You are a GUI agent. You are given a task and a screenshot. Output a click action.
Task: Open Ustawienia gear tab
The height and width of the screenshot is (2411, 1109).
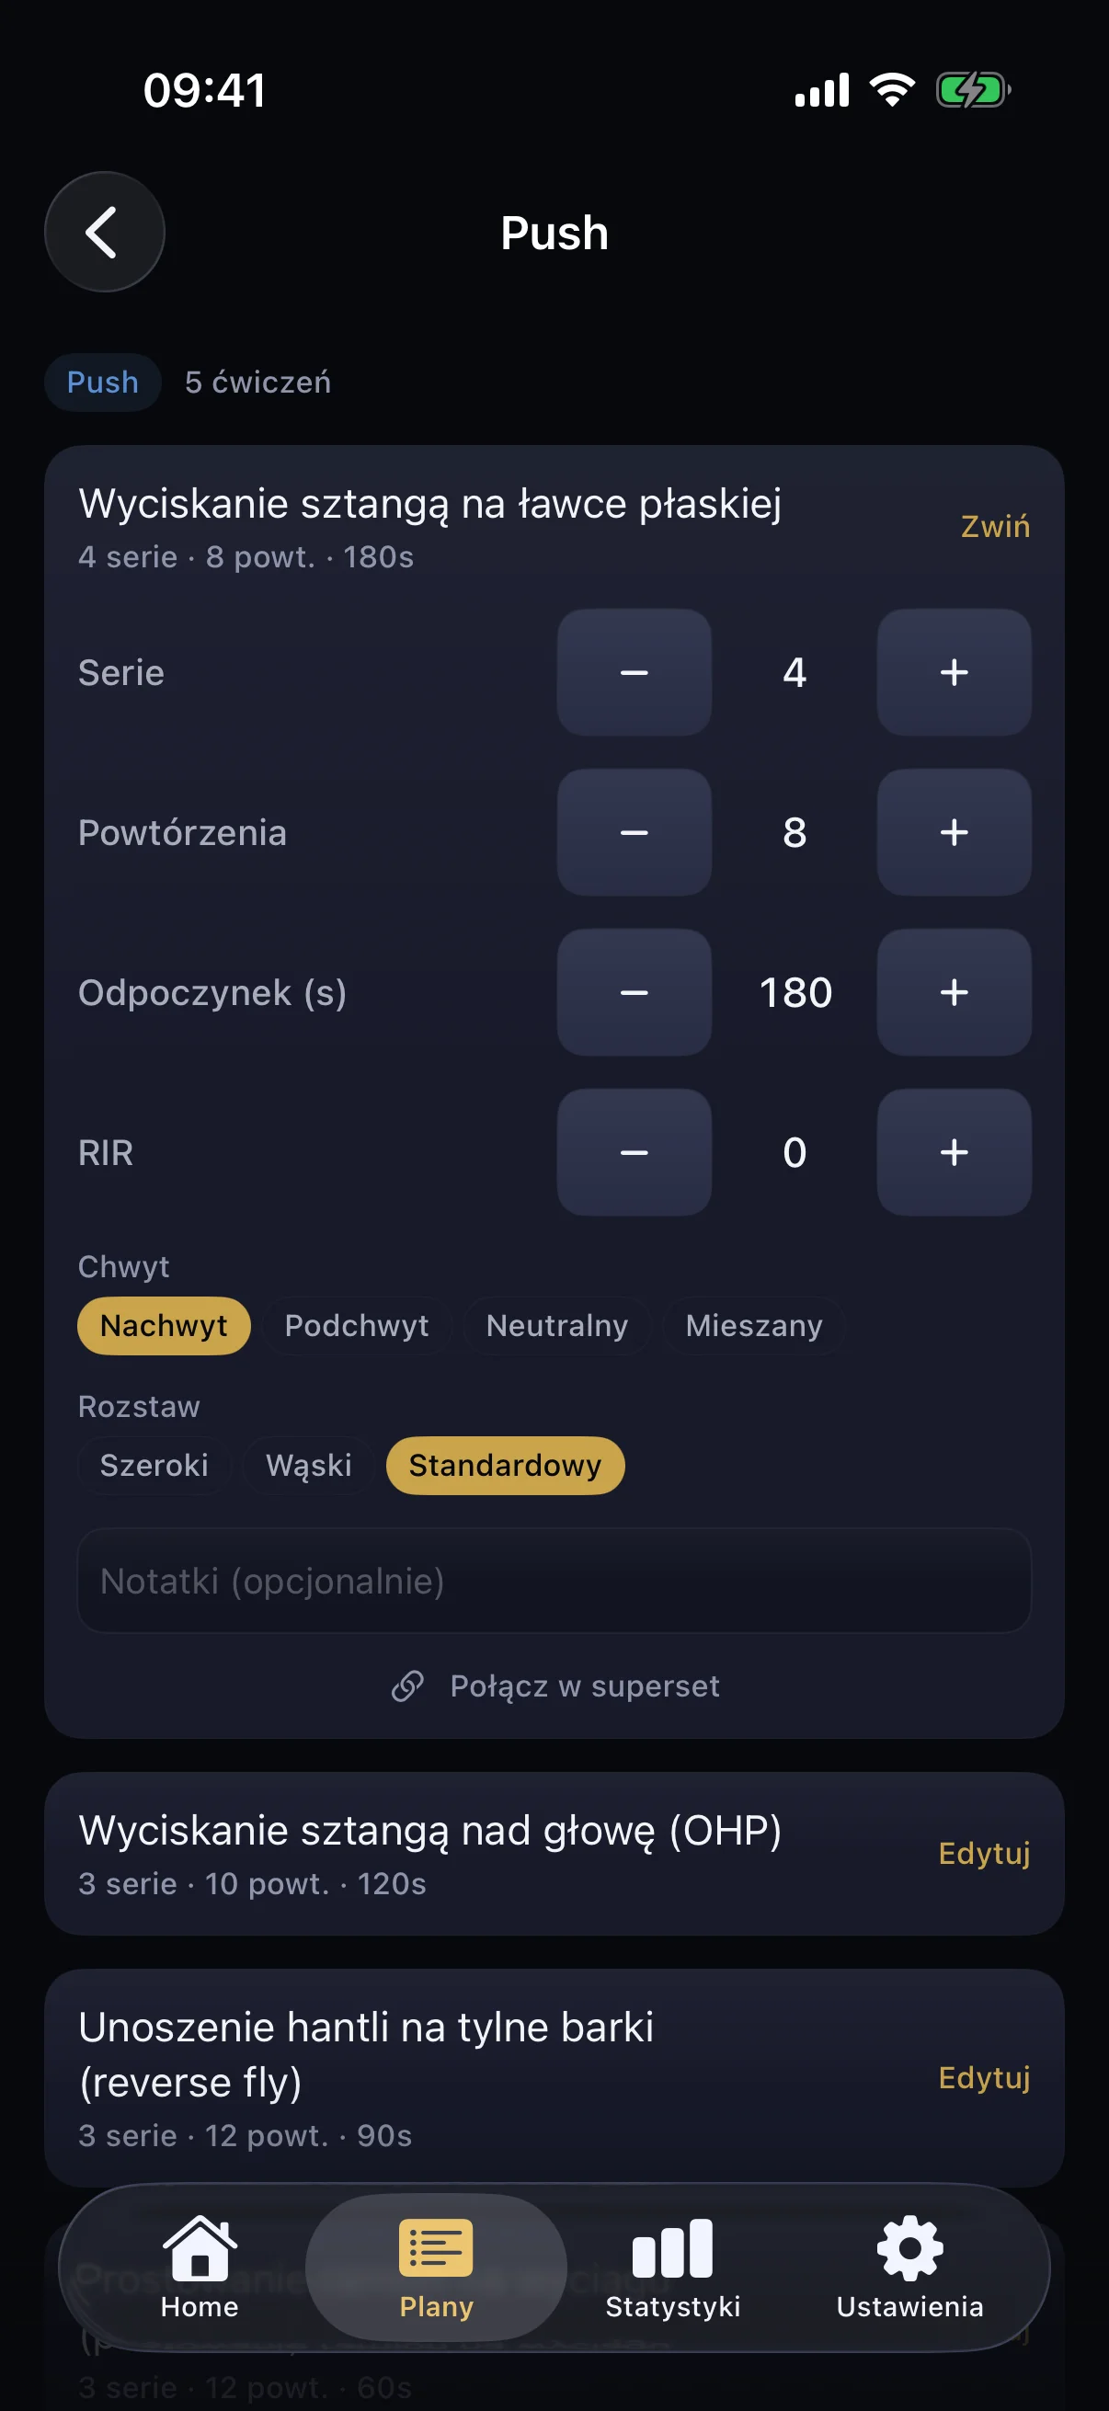click(x=909, y=2248)
